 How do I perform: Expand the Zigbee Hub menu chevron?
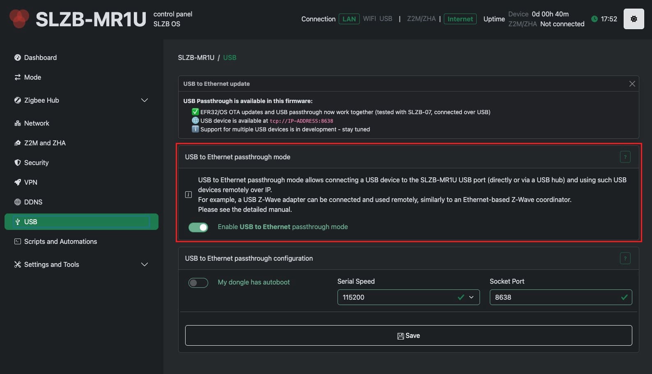(x=145, y=100)
